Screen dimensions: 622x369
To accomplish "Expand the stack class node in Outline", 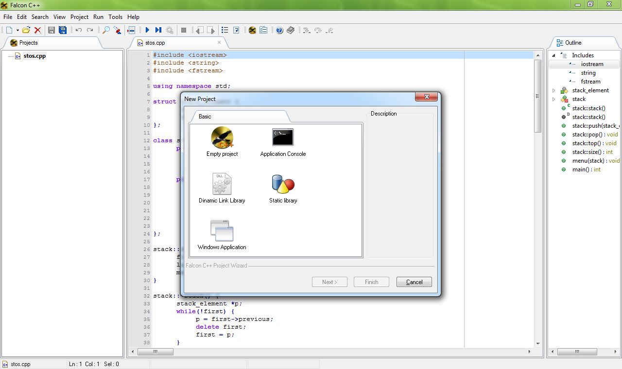I will (554, 99).
